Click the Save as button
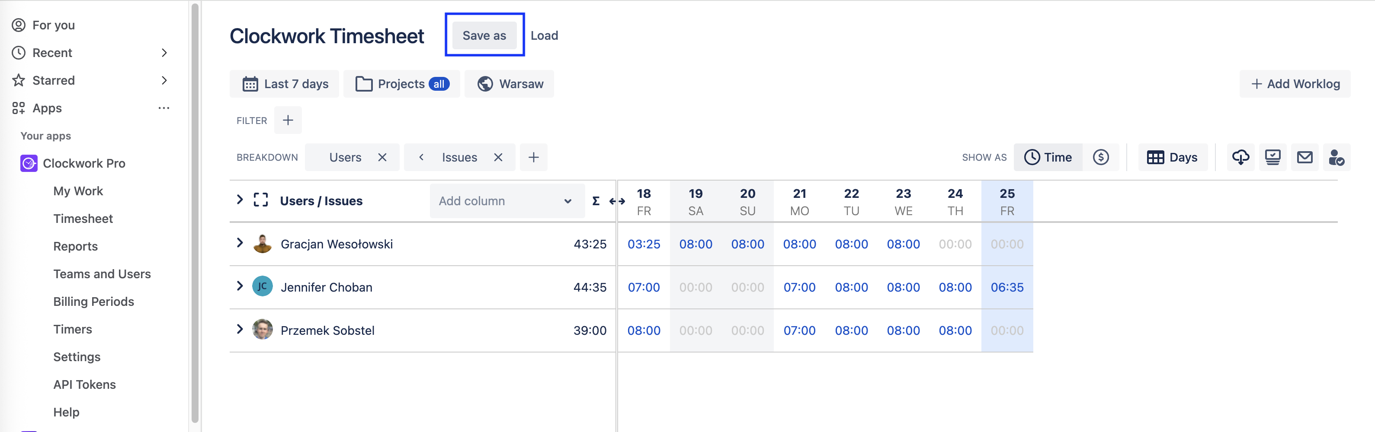The height and width of the screenshot is (432, 1375). (x=484, y=36)
